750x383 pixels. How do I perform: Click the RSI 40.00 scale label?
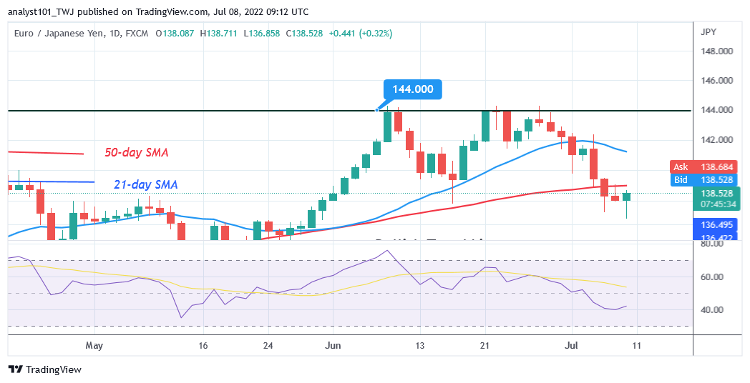point(711,310)
